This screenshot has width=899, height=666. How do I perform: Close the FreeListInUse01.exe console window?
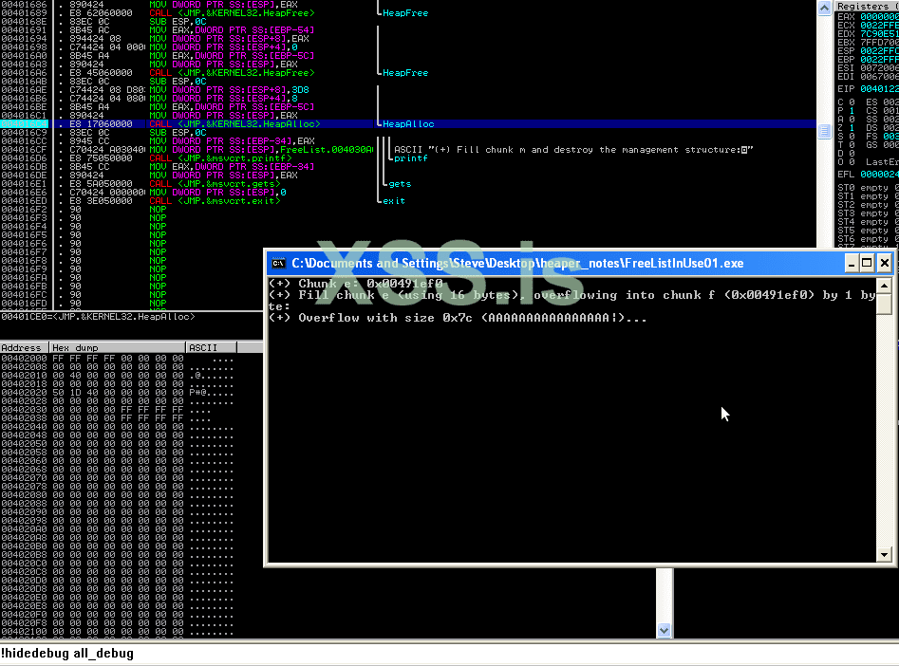pos(884,263)
